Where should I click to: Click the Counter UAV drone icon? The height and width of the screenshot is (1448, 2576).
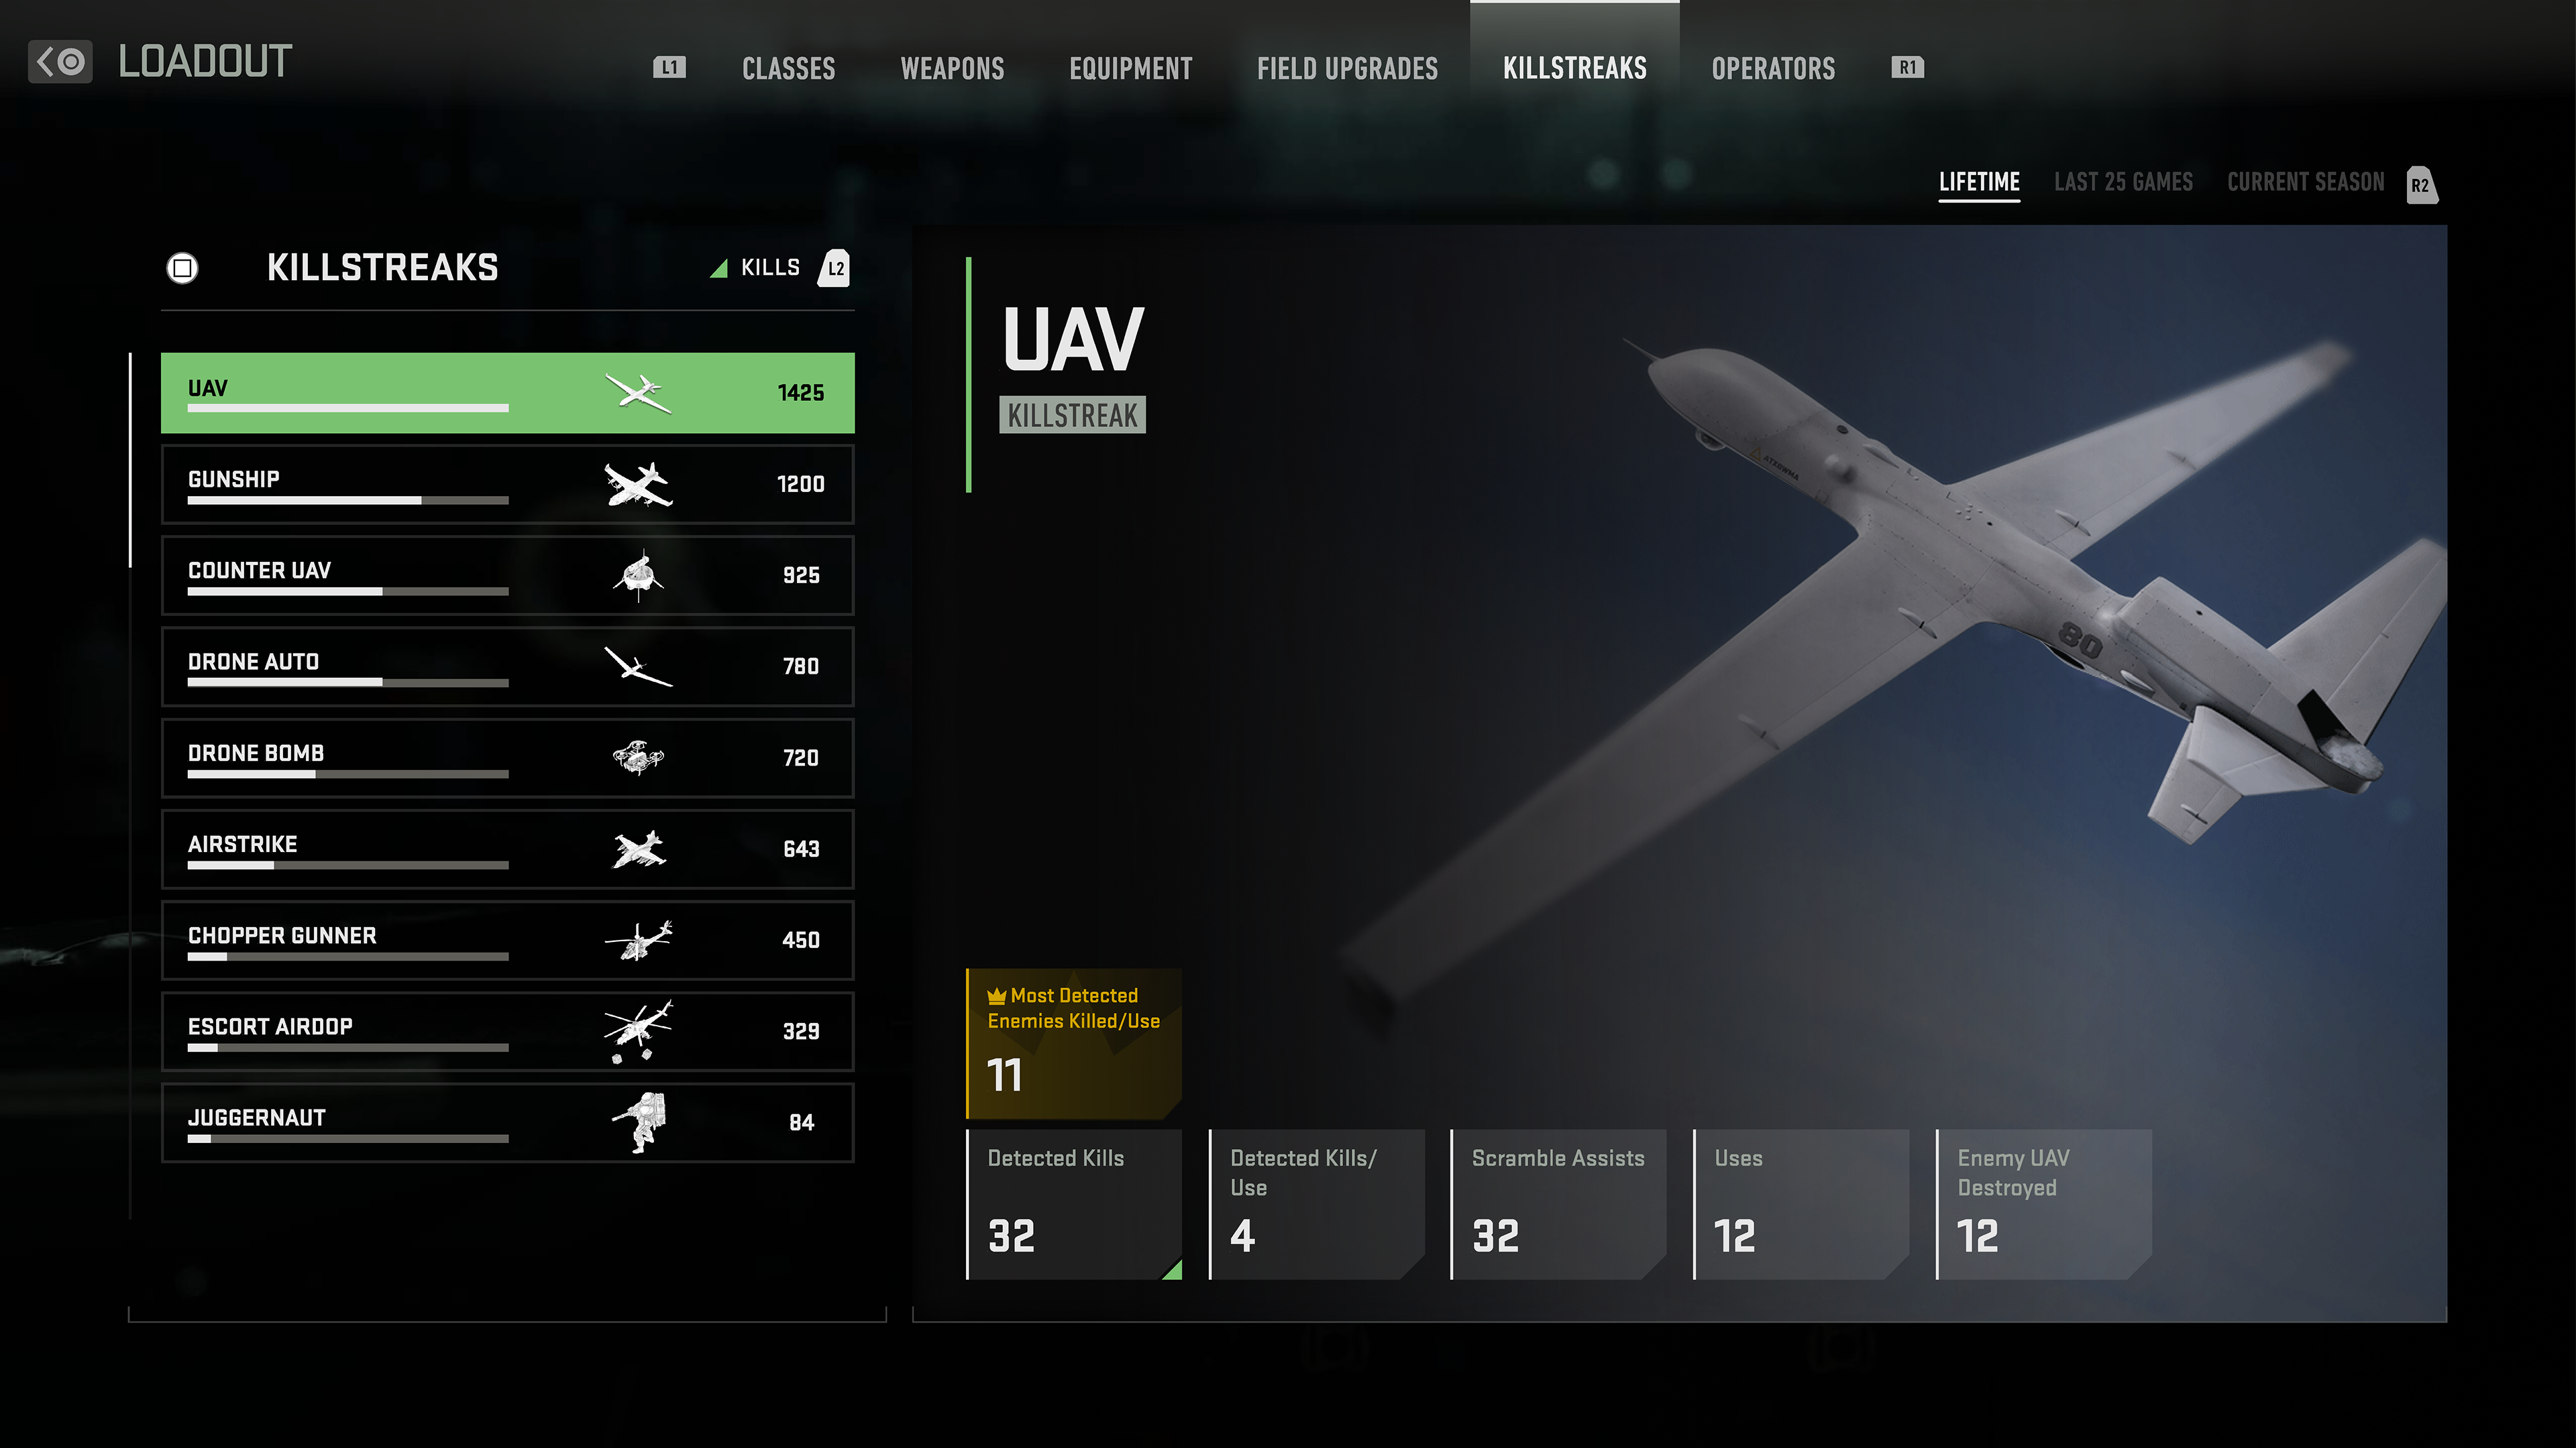638,576
